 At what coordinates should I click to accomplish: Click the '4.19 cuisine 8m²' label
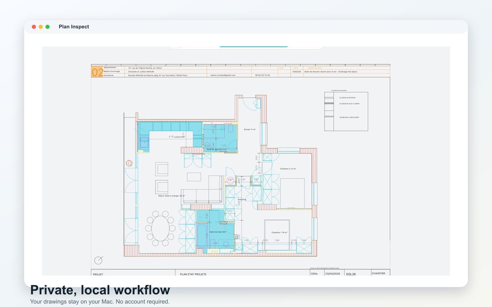177,137
